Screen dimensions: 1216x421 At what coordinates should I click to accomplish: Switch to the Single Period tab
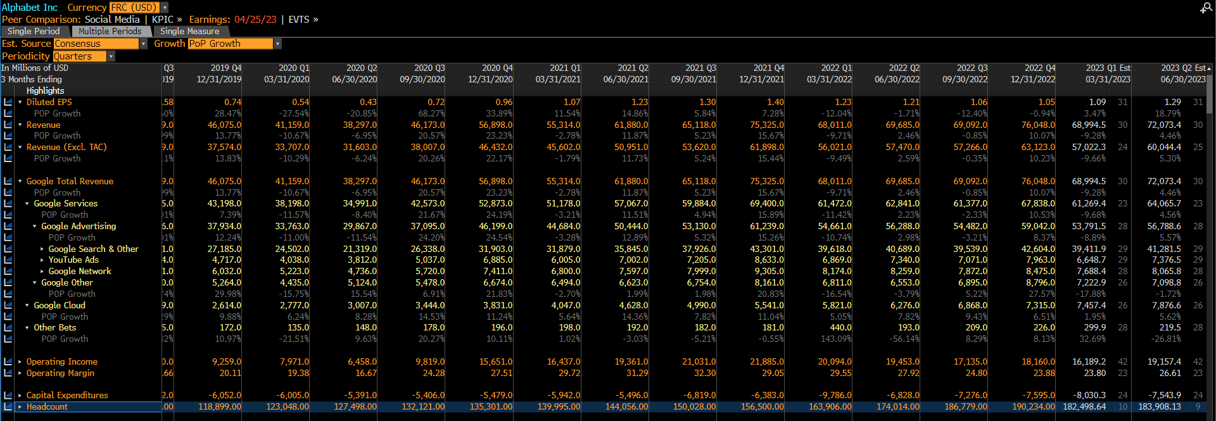(34, 31)
